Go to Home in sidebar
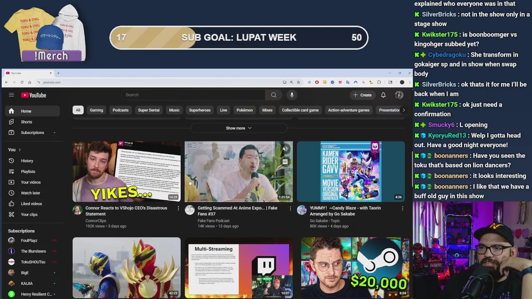 pos(32,111)
